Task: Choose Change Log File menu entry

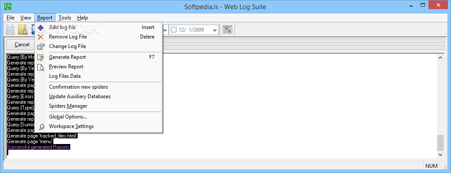Action: [99, 46]
